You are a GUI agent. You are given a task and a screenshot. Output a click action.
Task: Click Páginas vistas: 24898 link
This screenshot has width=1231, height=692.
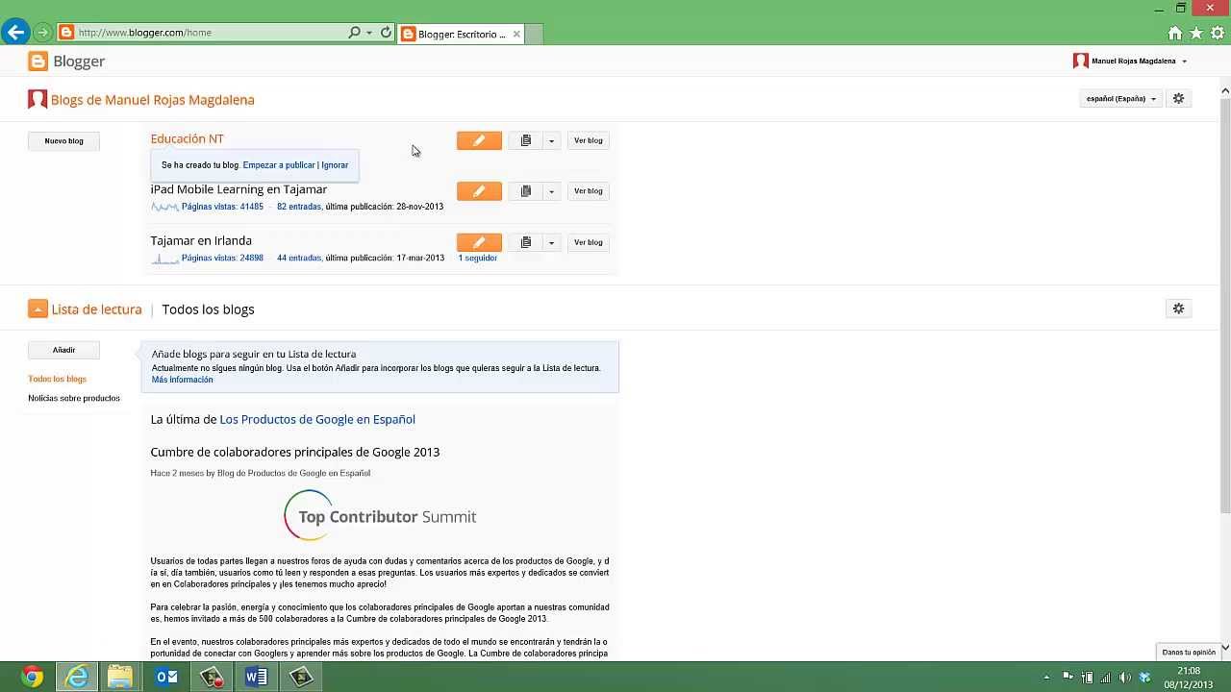pyautogui.click(x=222, y=258)
